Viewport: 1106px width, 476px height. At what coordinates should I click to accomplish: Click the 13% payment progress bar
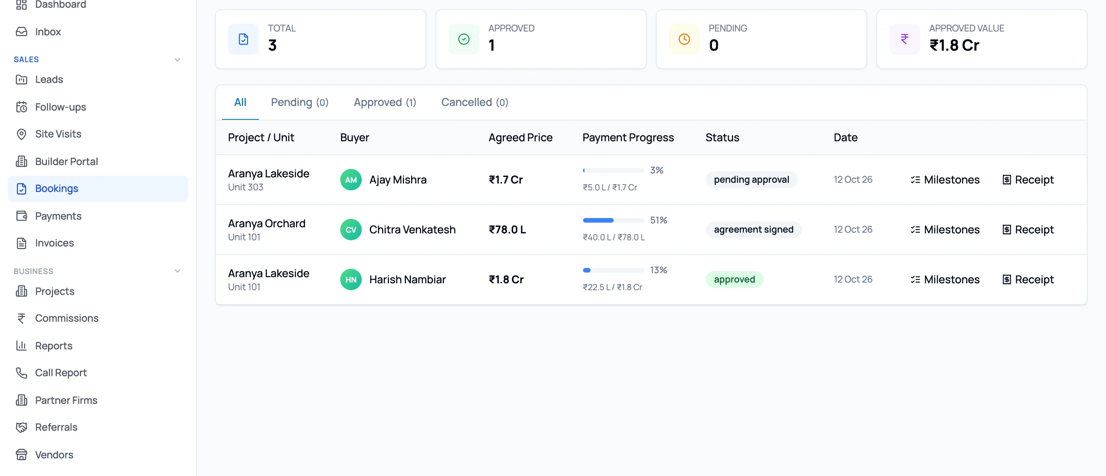(614, 270)
